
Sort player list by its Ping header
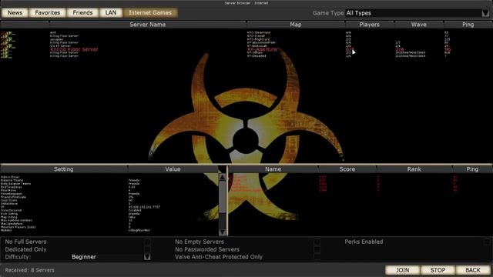point(472,169)
